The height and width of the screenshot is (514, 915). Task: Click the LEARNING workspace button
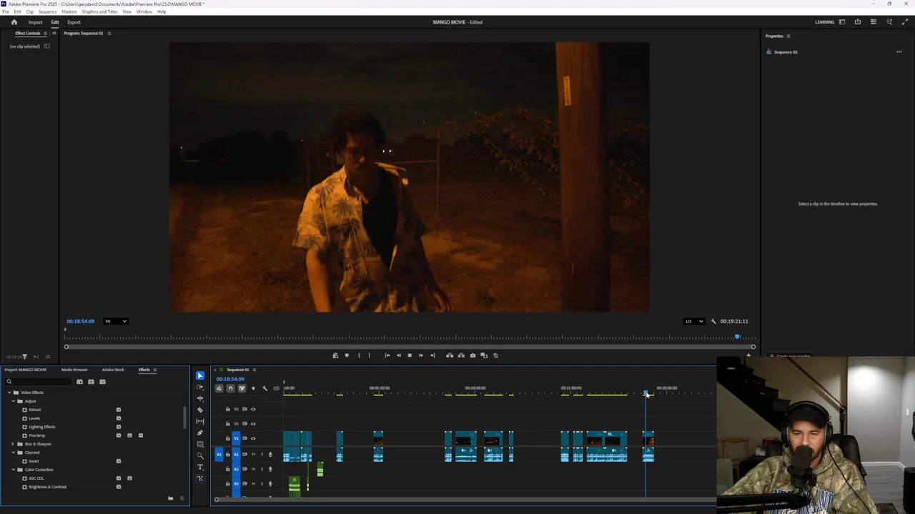coord(824,22)
